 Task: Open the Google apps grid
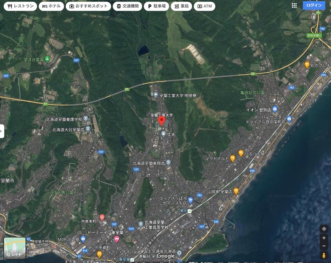pyautogui.click(x=294, y=6)
